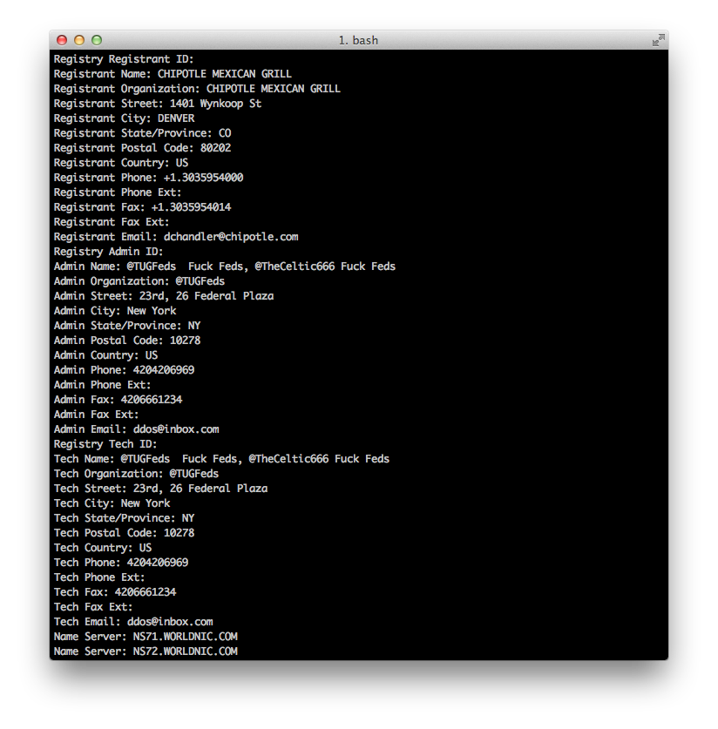The image size is (718, 729).
Task: Click the 'Tech Phone Ext:' line
Action: 99,578
